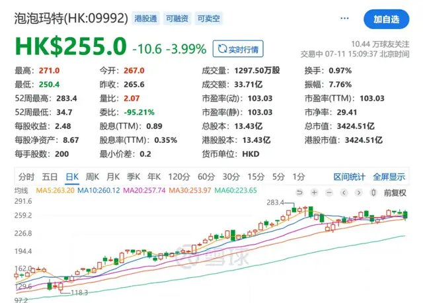
Task: Click the chart zoom out minus icon
Action: click(329, 193)
